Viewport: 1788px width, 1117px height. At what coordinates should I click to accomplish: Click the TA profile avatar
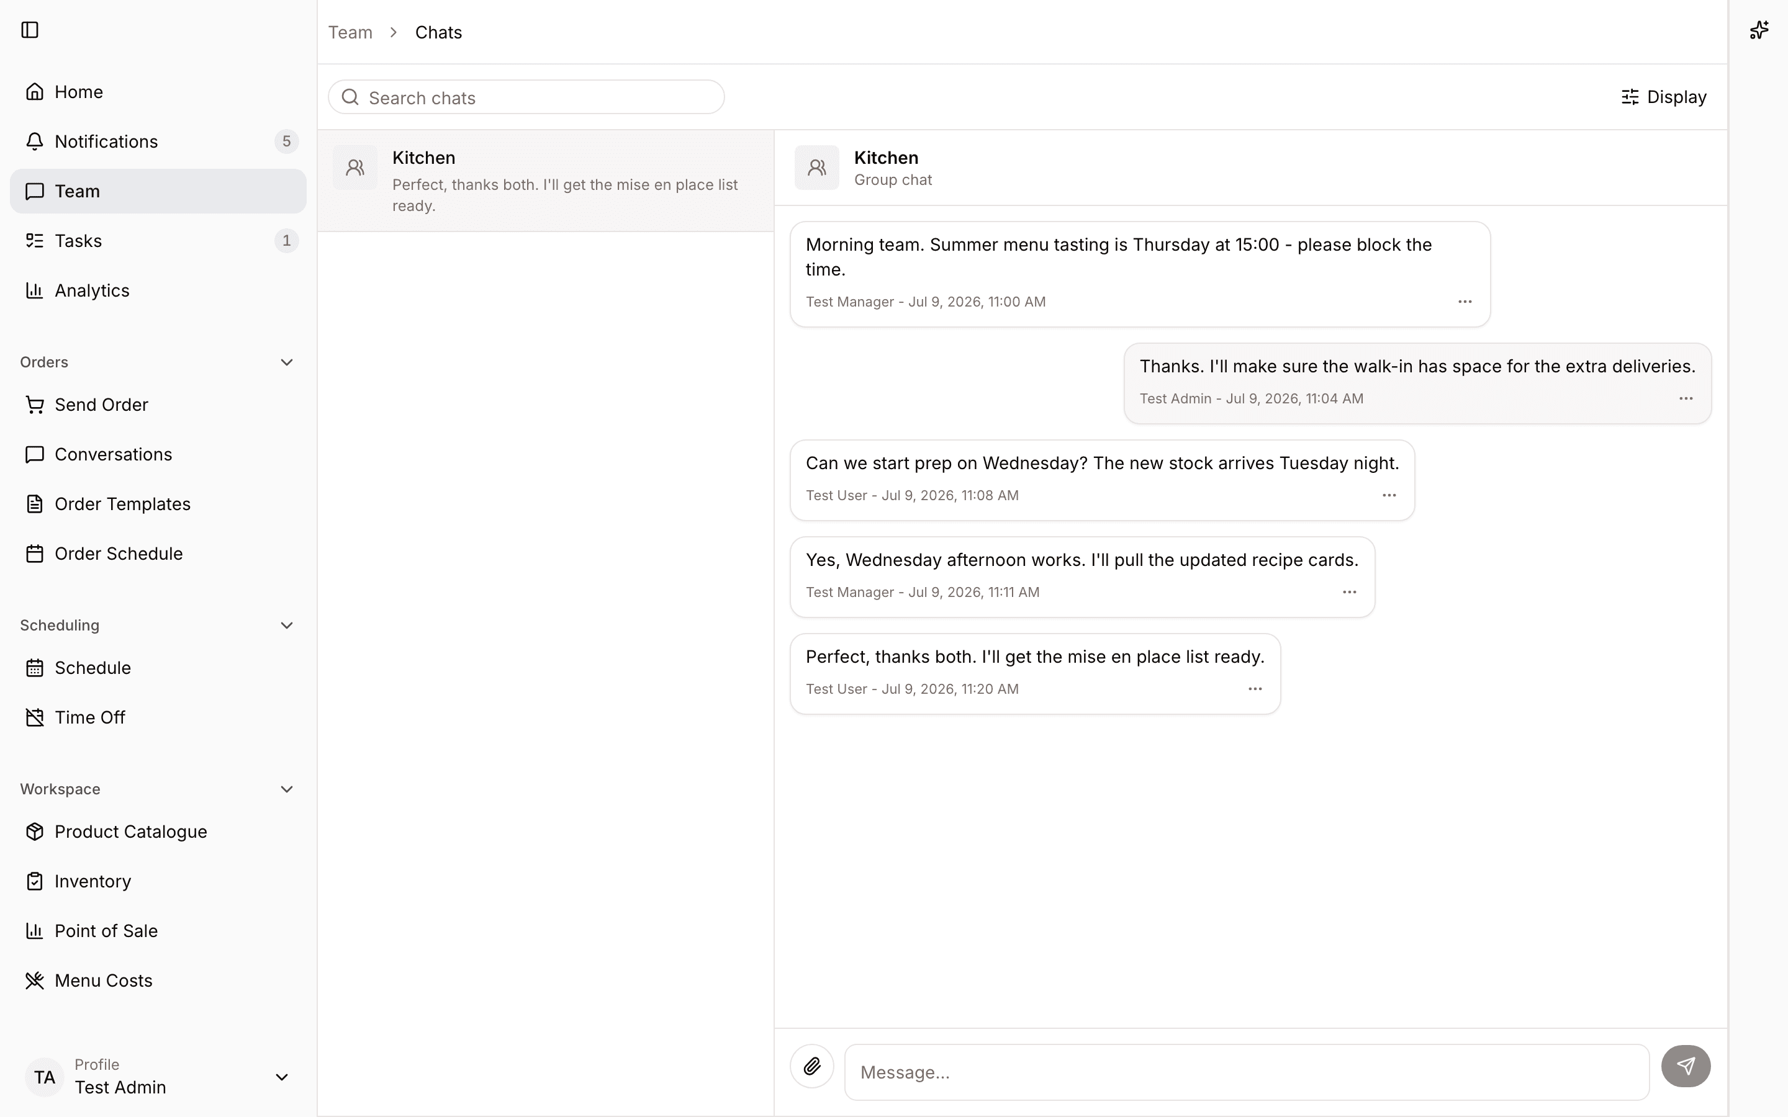click(44, 1077)
